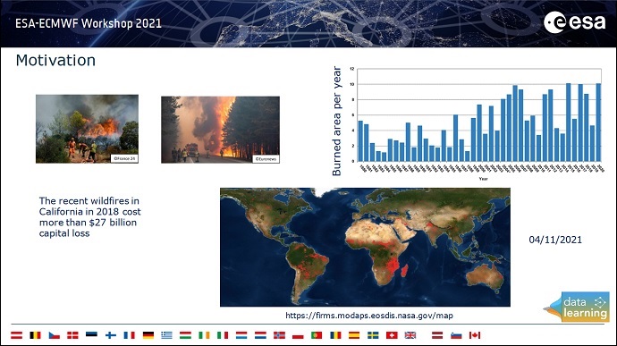The width and height of the screenshot is (617, 346).
Task: Click the Belgium flag icon
Action: [36, 335]
